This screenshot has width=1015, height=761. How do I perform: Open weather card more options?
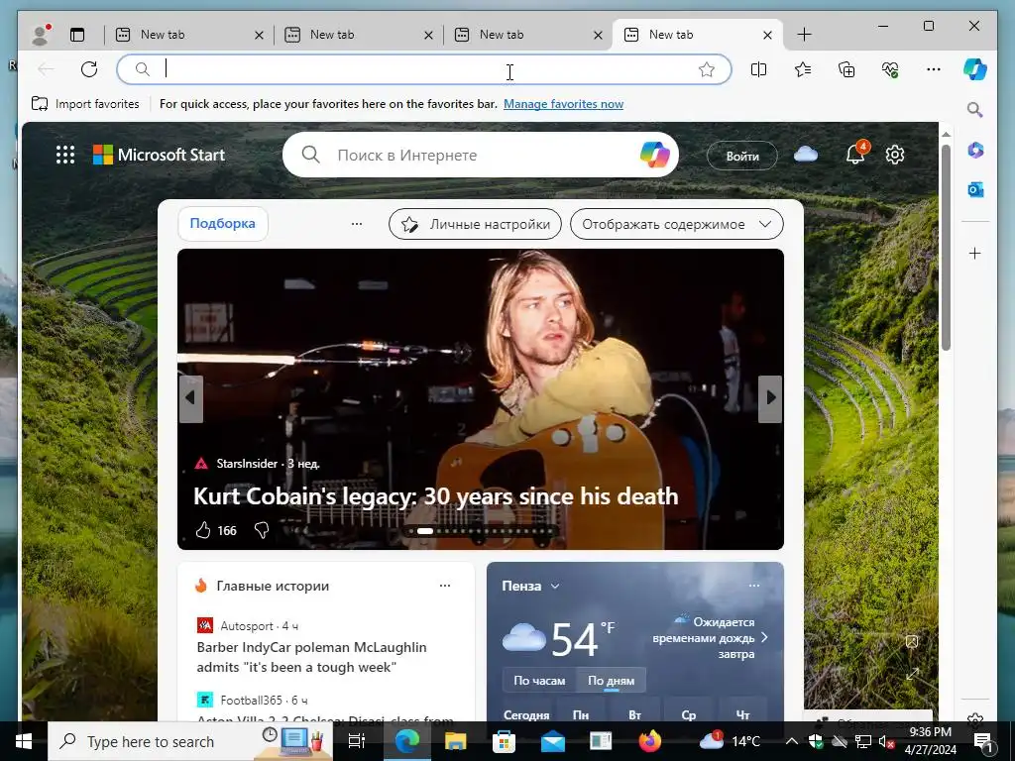754,586
